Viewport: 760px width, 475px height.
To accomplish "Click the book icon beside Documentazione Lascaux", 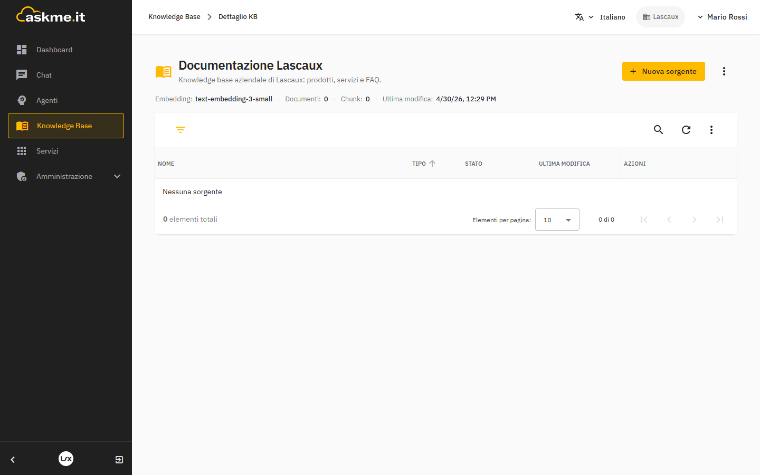I will pos(164,72).
